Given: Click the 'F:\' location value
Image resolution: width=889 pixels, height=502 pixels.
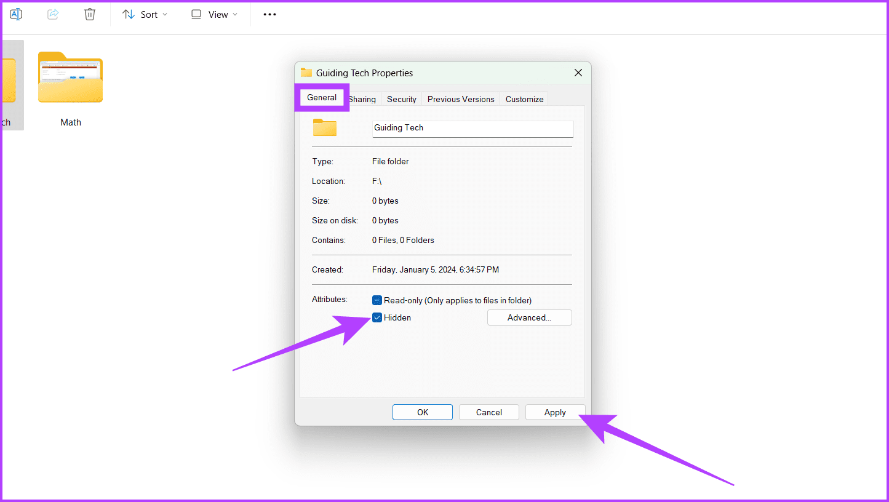Looking at the screenshot, I should [x=377, y=181].
